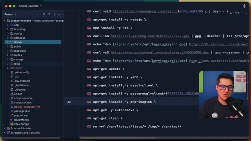251x141 pixels.
Task: Open the postgresql ACCC4CF8.asc URL link
Action: click(x=160, y=52)
